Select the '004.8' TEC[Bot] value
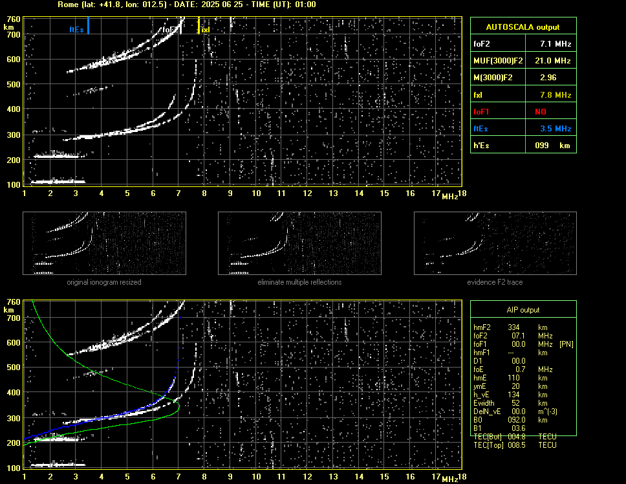626x484 pixels. 517,437
